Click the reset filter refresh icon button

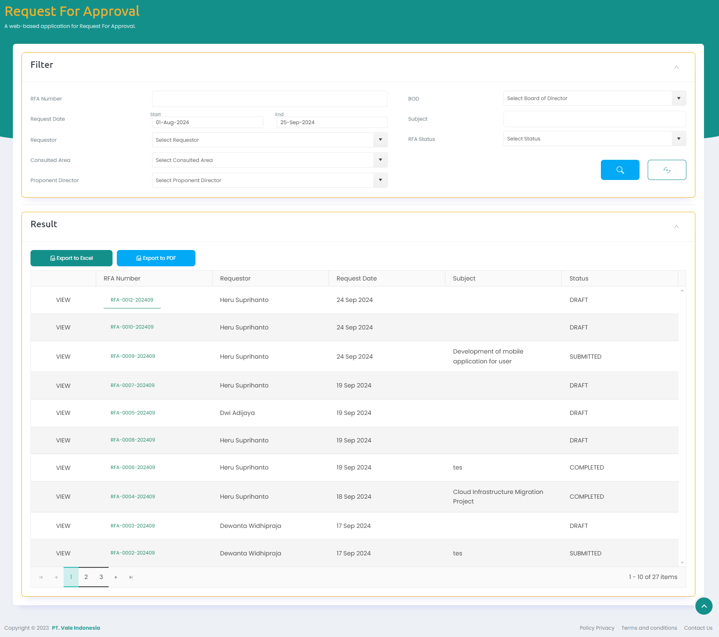point(667,170)
